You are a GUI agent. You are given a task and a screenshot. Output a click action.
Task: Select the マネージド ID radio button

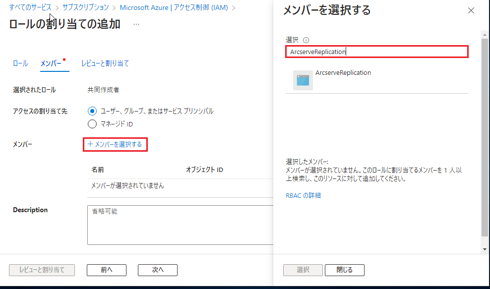pos(92,124)
